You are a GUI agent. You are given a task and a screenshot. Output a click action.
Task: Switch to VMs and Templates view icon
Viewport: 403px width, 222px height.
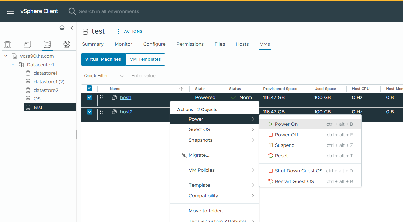click(x=27, y=44)
